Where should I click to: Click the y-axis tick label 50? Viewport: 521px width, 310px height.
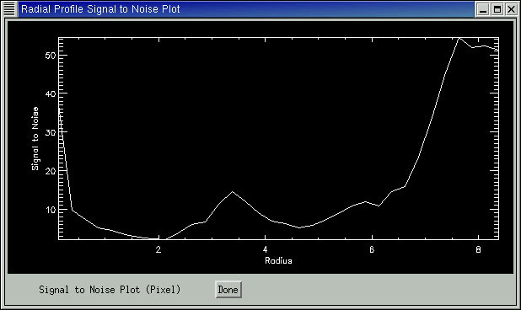pyautogui.click(x=51, y=56)
